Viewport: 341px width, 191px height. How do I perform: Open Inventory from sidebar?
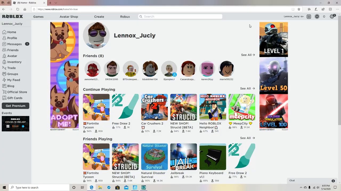tap(12, 62)
